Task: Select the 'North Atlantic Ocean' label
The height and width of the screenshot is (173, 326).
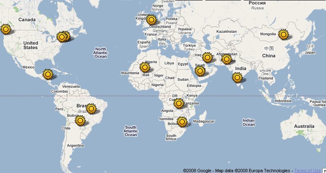Action: [x=101, y=53]
